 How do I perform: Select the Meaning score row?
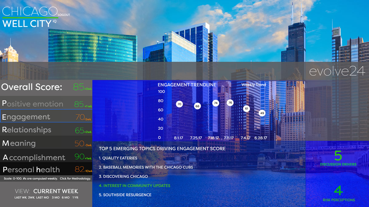click(46, 143)
